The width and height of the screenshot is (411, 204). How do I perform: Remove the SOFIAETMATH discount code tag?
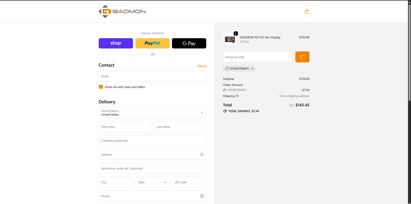point(252,69)
